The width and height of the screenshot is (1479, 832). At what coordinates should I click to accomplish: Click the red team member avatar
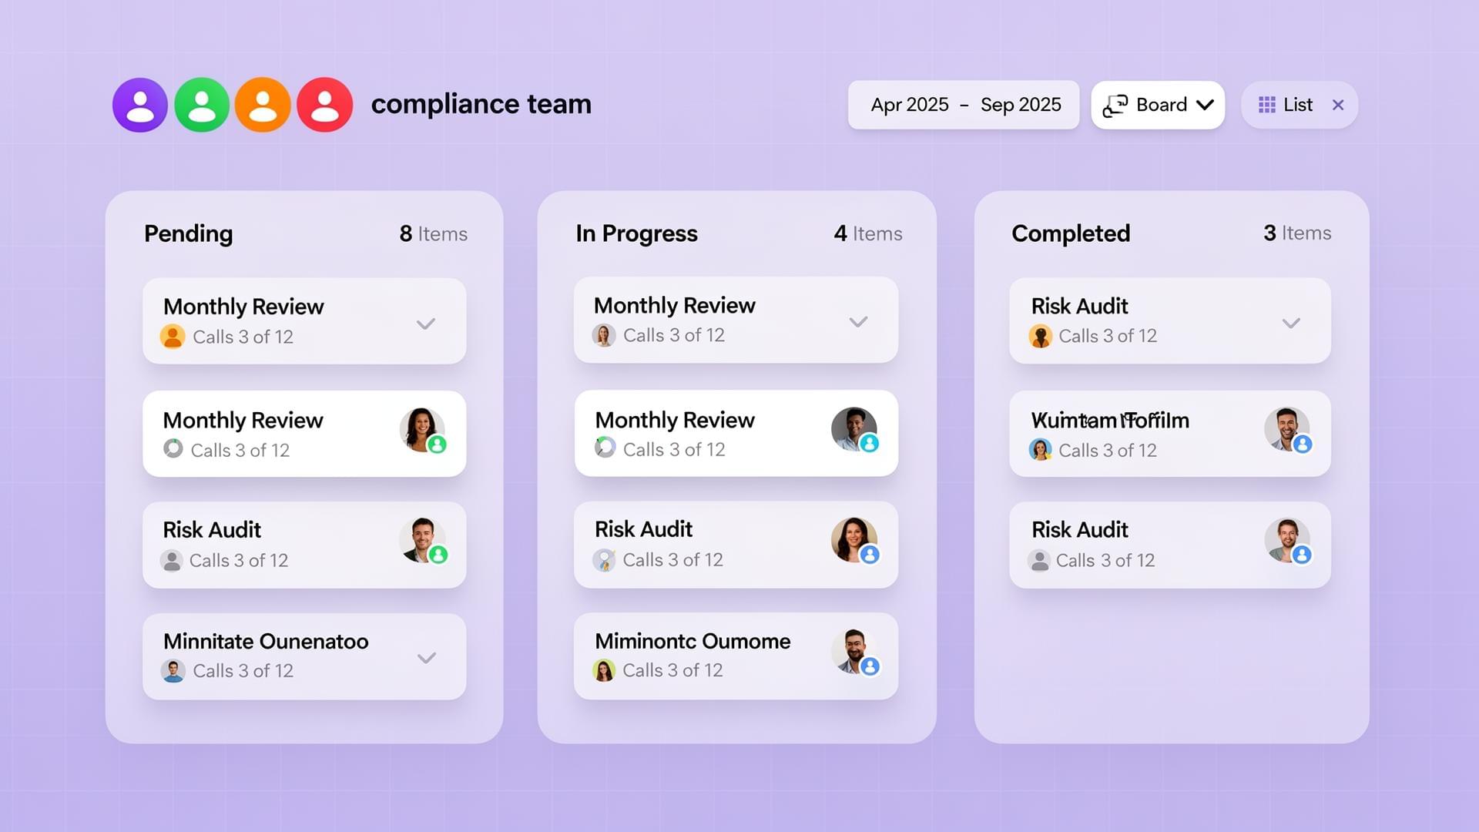tap(324, 104)
